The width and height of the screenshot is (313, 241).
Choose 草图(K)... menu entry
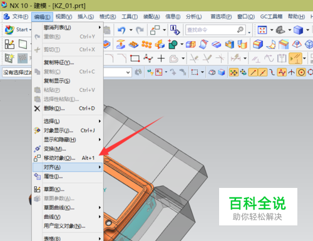68,189
